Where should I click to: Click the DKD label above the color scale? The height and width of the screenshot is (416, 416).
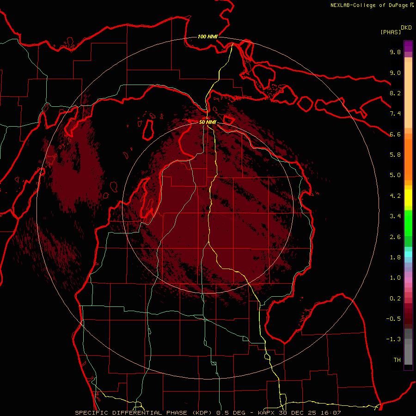pos(406,28)
